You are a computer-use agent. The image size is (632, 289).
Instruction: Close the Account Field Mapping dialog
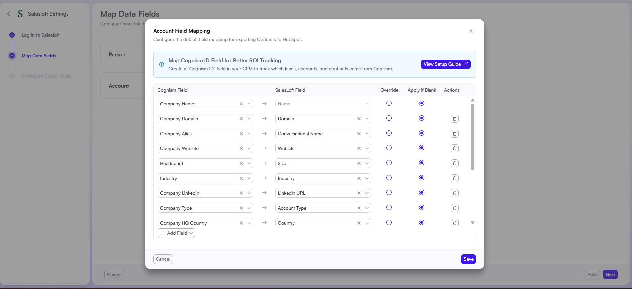point(471,31)
